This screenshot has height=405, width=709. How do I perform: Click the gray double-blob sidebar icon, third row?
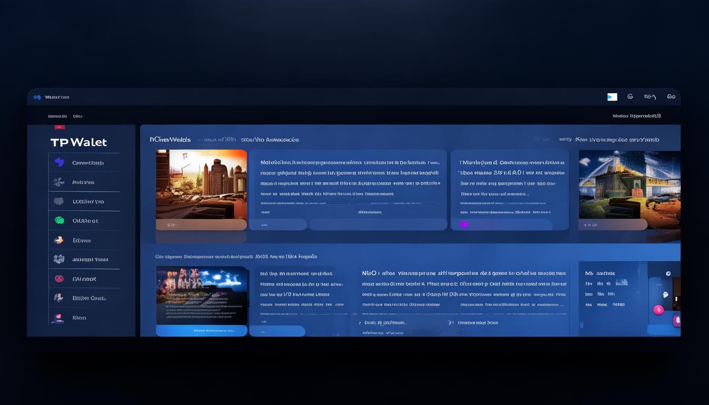[59, 201]
